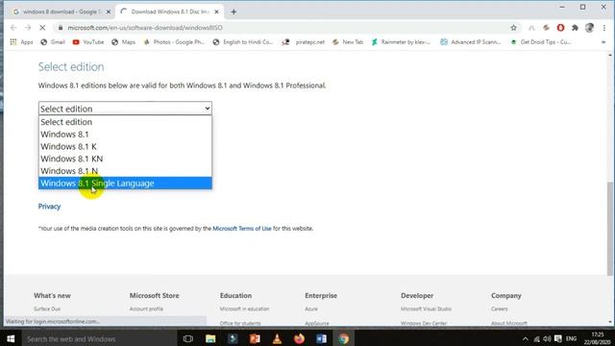Select 'Windows 8.1 KN' edition
The image size is (615, 346).
point(125,159)
